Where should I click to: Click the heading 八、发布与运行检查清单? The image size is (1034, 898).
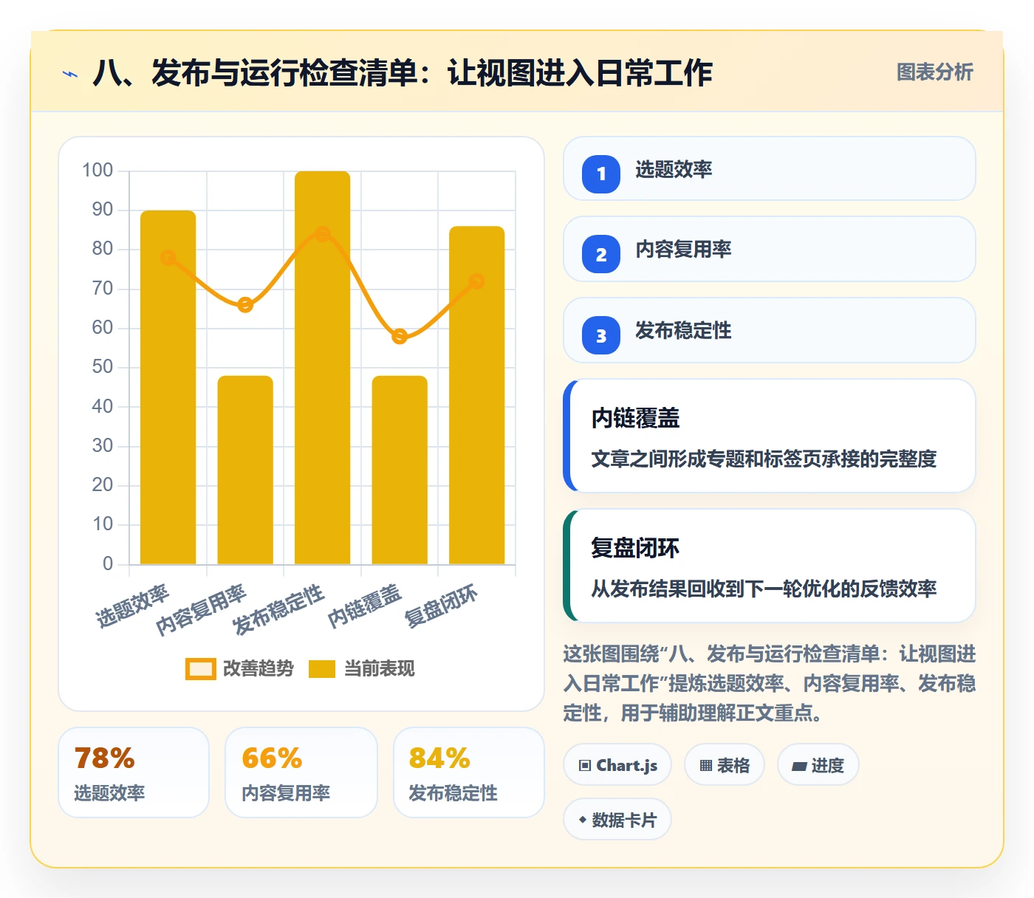tap(403, 73)
